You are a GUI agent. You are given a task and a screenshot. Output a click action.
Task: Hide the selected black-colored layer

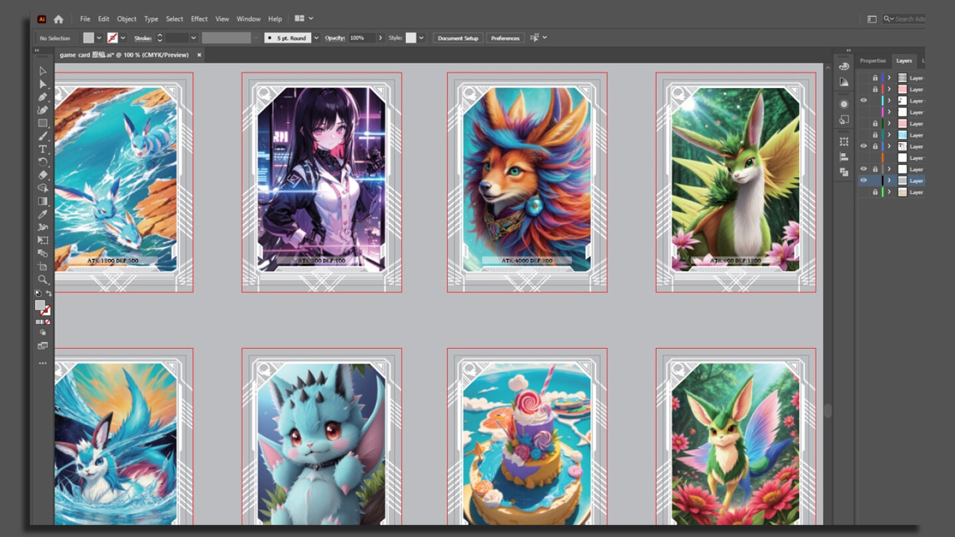(863, 180)
